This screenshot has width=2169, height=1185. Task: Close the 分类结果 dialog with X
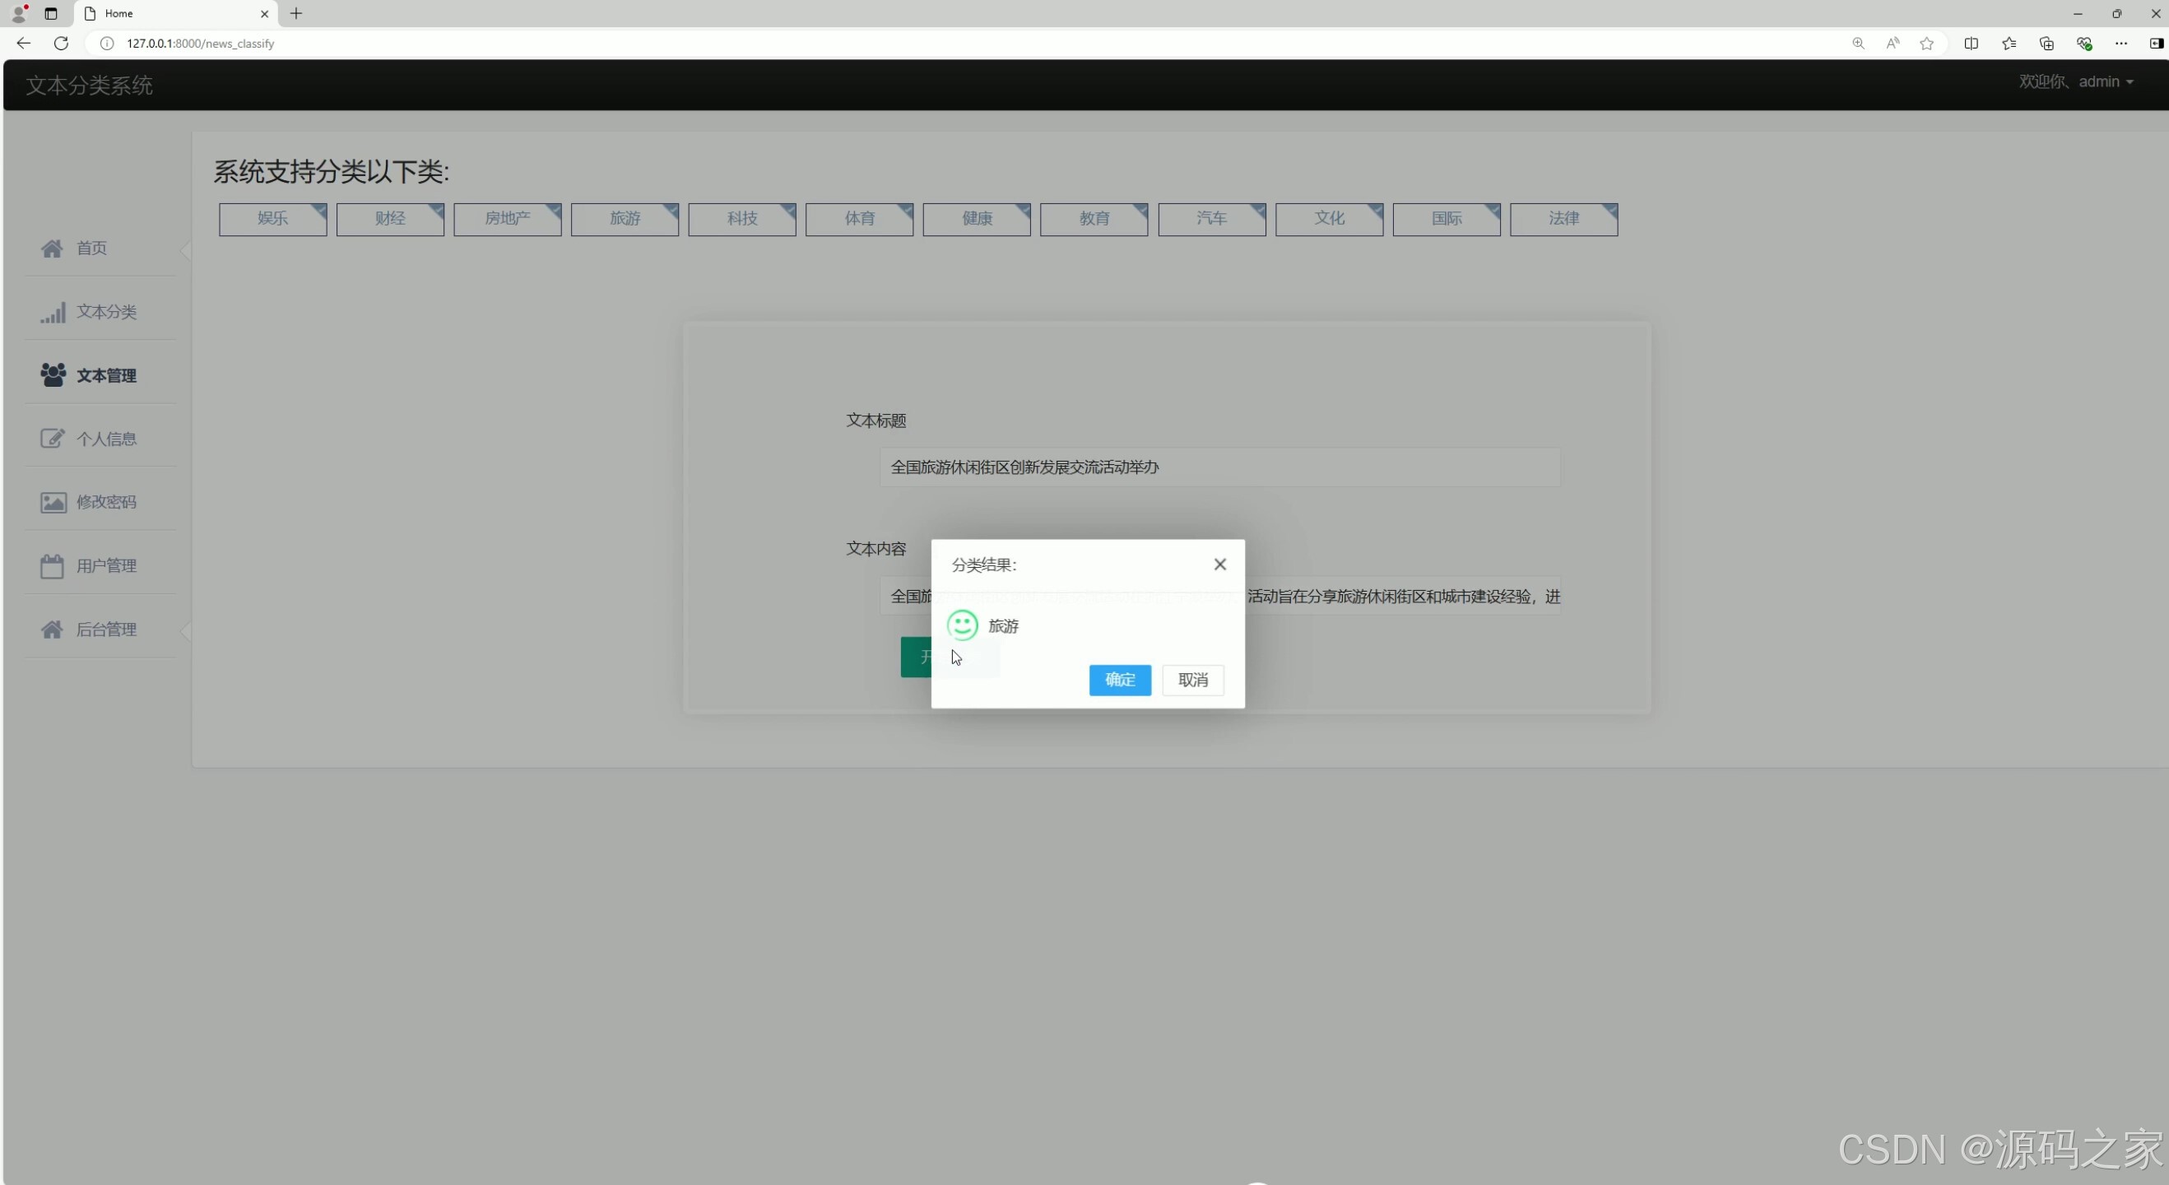(1219, 565)
